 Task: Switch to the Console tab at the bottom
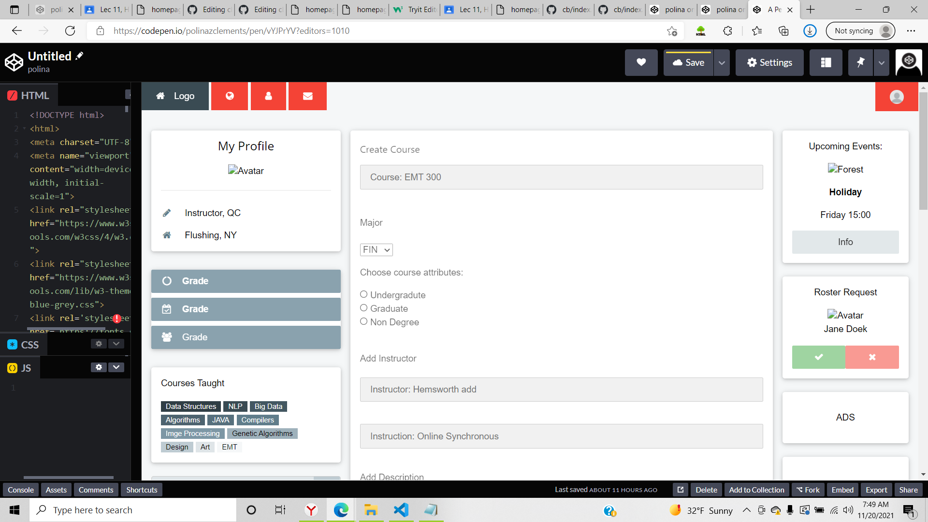(20, 490)
